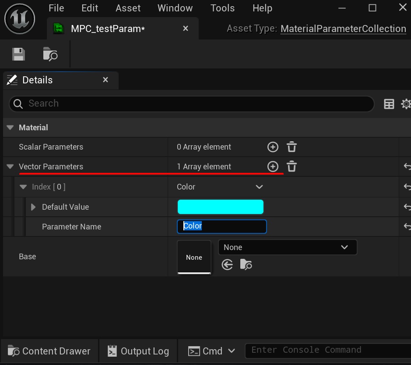Browse to Base asset in Content Browser
411x365 pixels.
point(246,265)
